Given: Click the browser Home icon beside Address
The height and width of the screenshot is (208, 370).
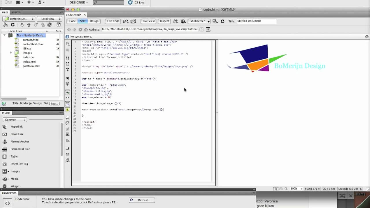Looking at the screenshot, I should [x=86, y=29].
